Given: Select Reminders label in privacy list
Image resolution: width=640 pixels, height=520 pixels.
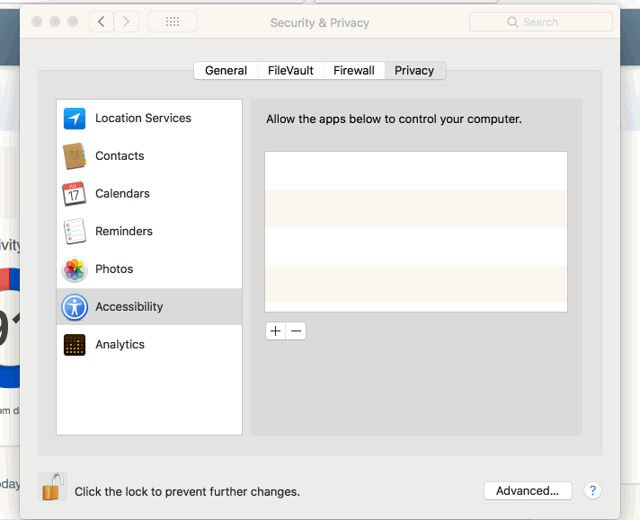Looking at the screenshot, I should [x=124, y=231].
